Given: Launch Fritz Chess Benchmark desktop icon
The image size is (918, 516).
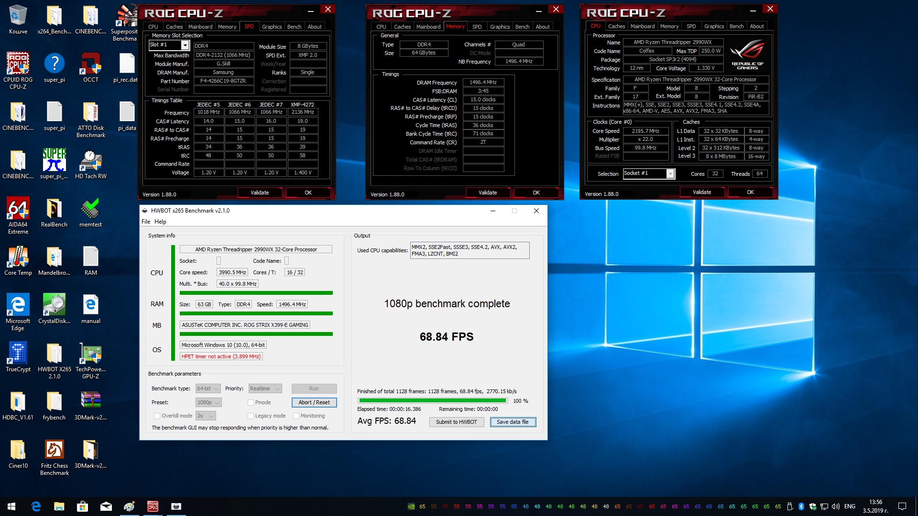Looking at the screenshot, I should (x=55, y=457).
